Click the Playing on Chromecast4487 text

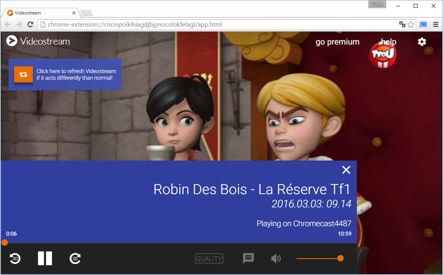(x=304, y=223)
